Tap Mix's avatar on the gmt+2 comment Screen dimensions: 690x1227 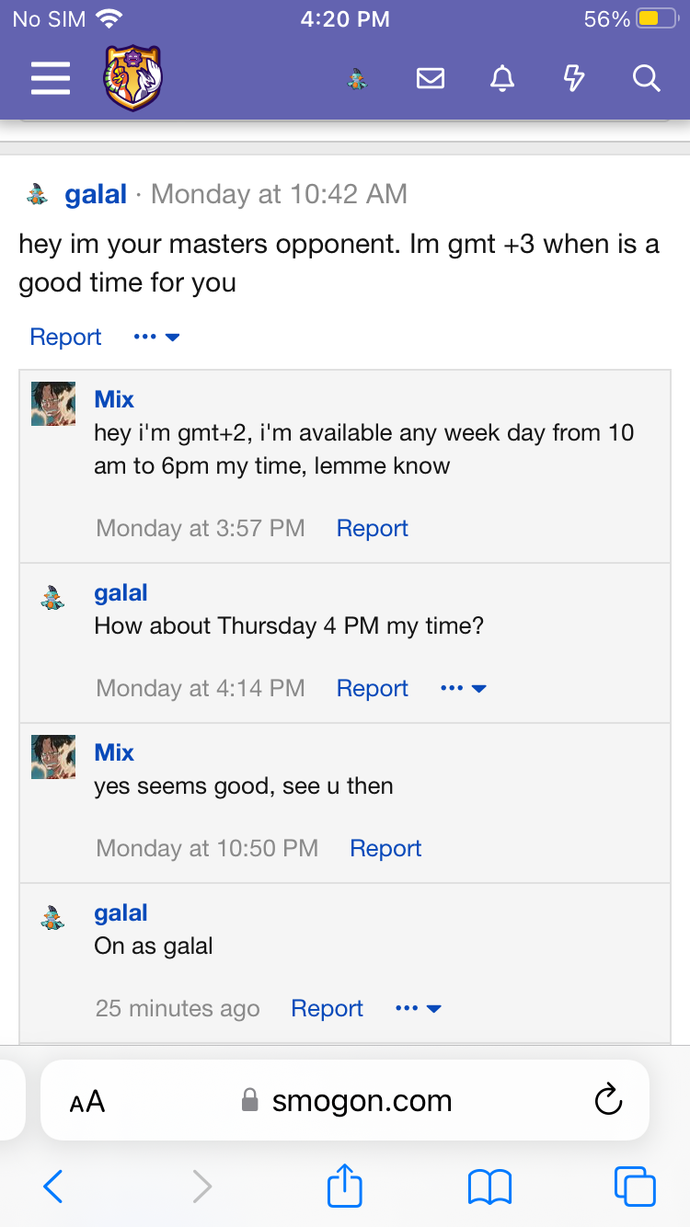pyautogui.click(x=53, y=404)
